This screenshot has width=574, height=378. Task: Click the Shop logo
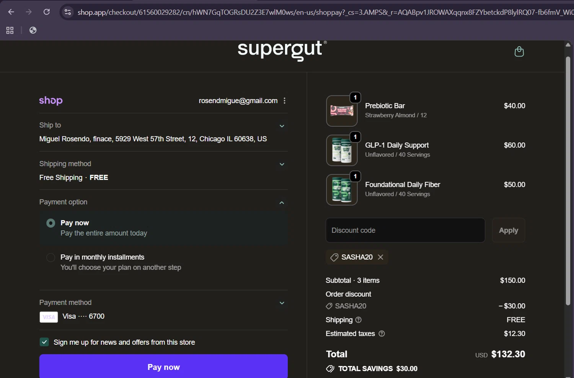click(51, 100)
